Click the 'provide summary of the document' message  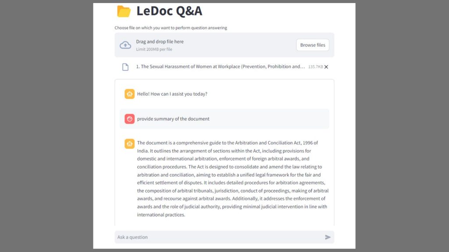coord(173,119)
